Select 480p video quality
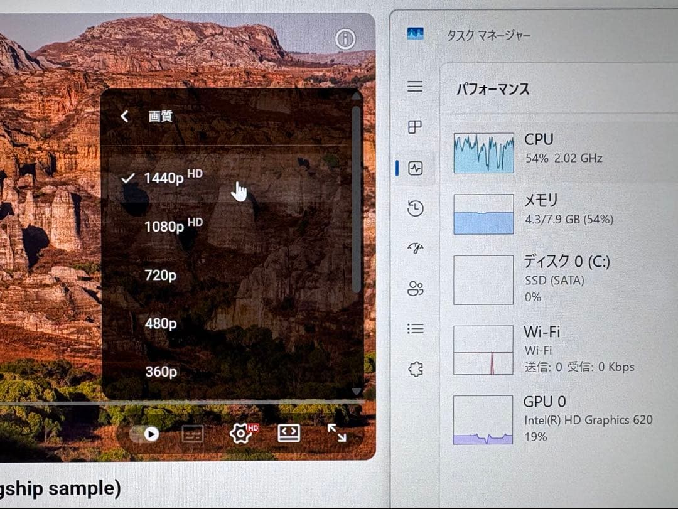678x509 pixels. click(160, 323)
